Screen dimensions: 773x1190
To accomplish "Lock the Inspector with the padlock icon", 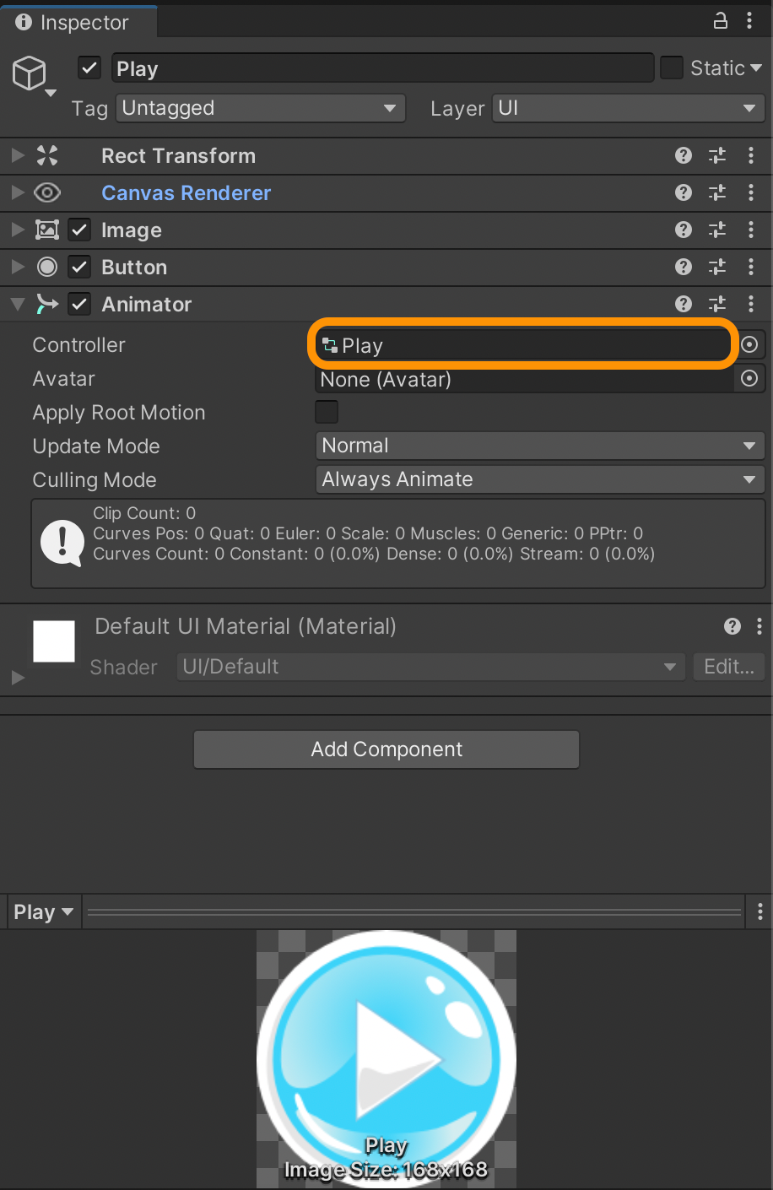I will 721,21.
